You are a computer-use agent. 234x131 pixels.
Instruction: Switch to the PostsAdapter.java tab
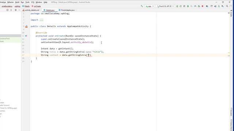coord(68,10)
